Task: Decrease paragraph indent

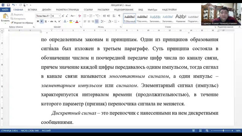Action: pos(104,16)
